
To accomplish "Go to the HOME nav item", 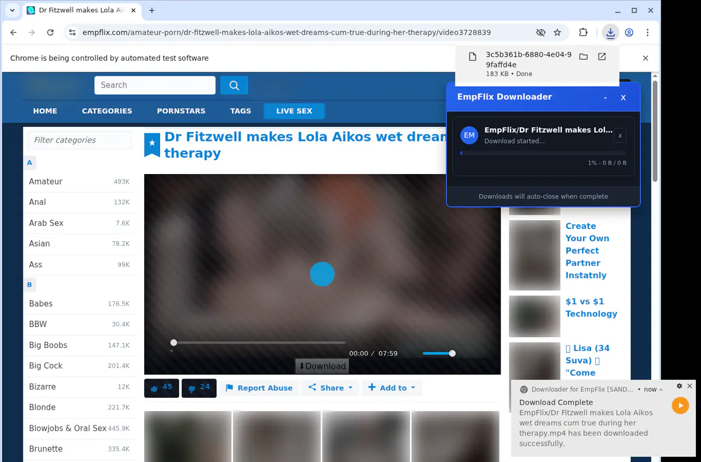I will click(x=45, y=111).
